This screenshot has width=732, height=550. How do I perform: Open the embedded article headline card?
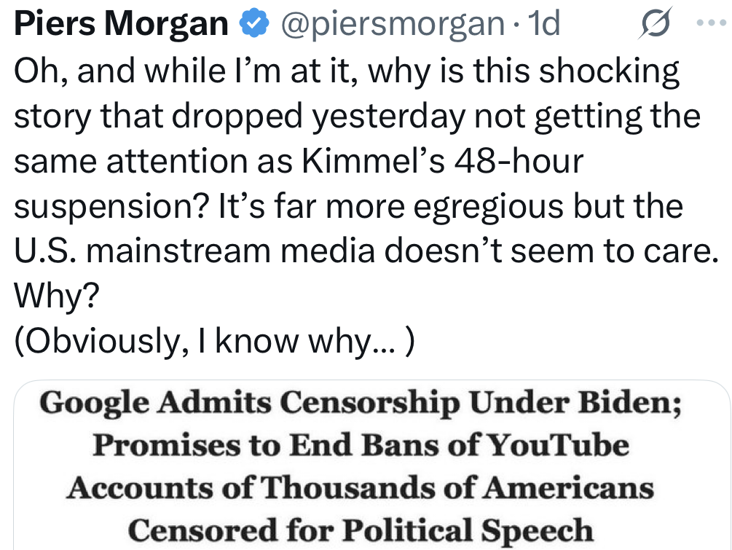click(371, 466)
